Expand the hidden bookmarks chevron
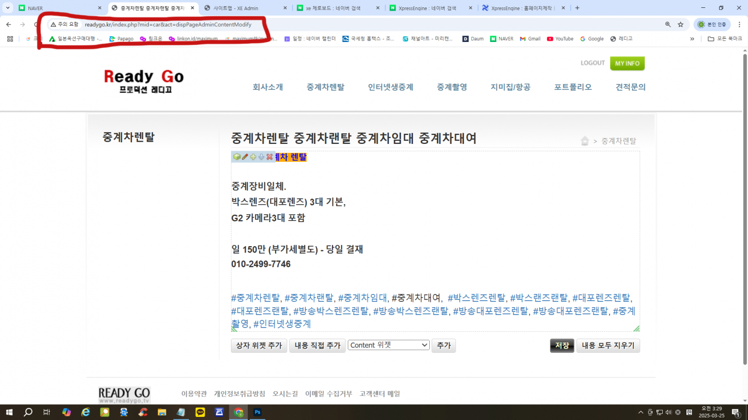748x420 pixels. (x=692, y=39)
